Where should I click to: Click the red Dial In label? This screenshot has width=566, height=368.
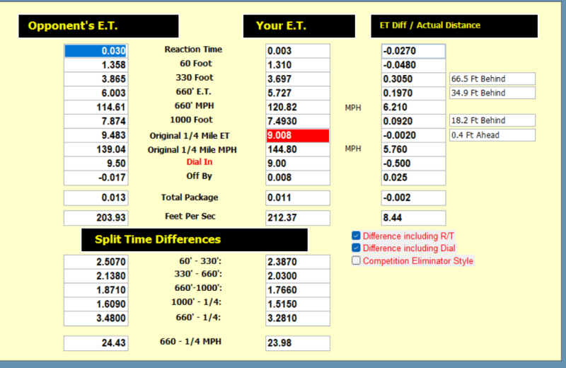[x=200, y=162]
